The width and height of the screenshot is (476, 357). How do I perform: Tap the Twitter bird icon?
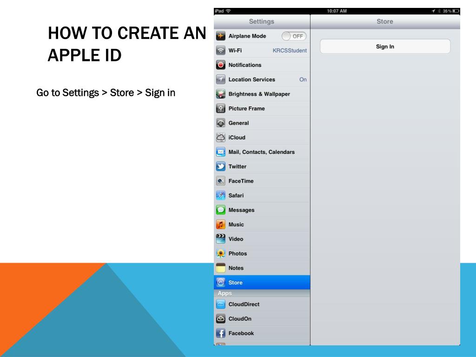221,166
